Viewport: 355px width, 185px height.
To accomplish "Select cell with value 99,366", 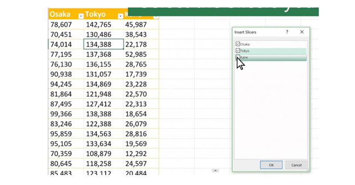I will point(66,114).
